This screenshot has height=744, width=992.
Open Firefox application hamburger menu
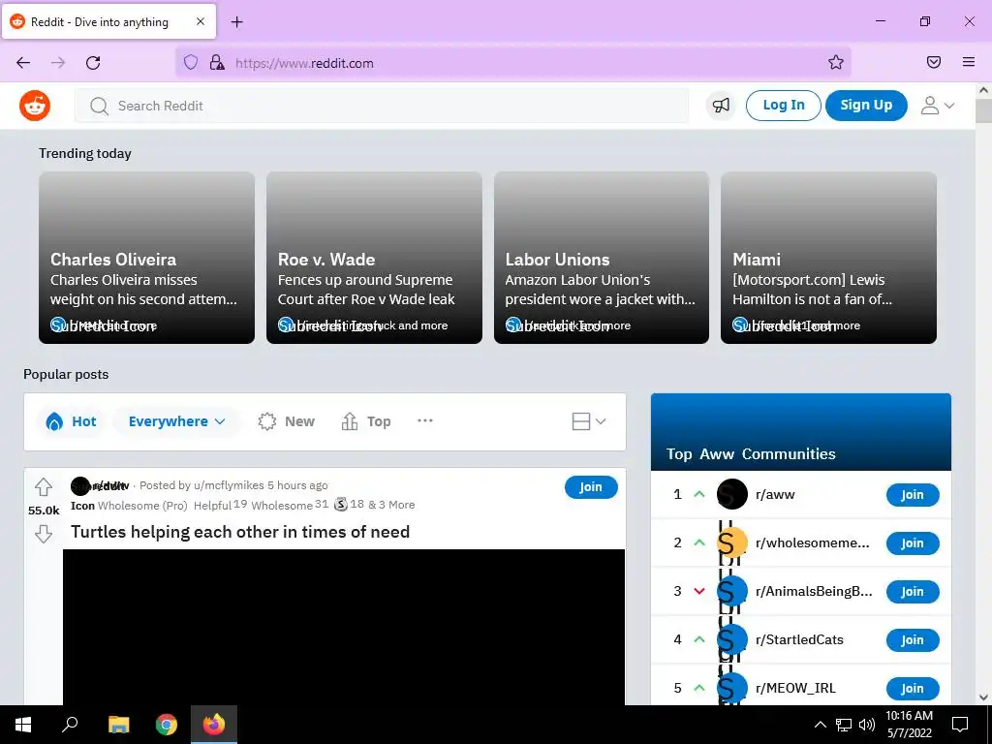tap(968, 62)
